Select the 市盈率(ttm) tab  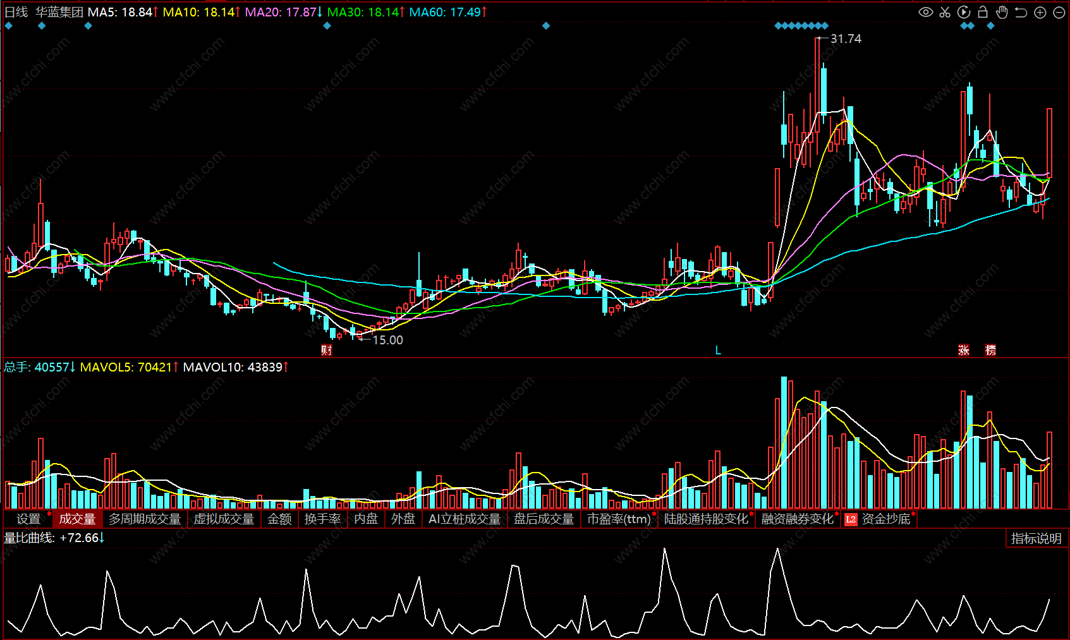619,519
